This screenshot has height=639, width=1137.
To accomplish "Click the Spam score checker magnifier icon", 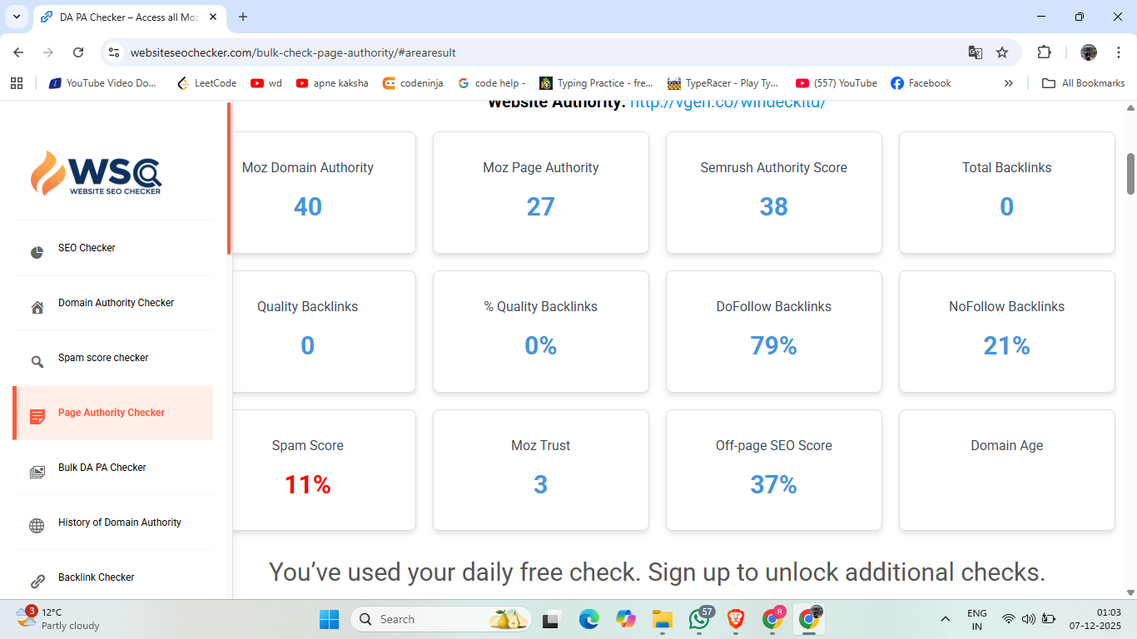I will pyautogui.click(x=37, y=362).
